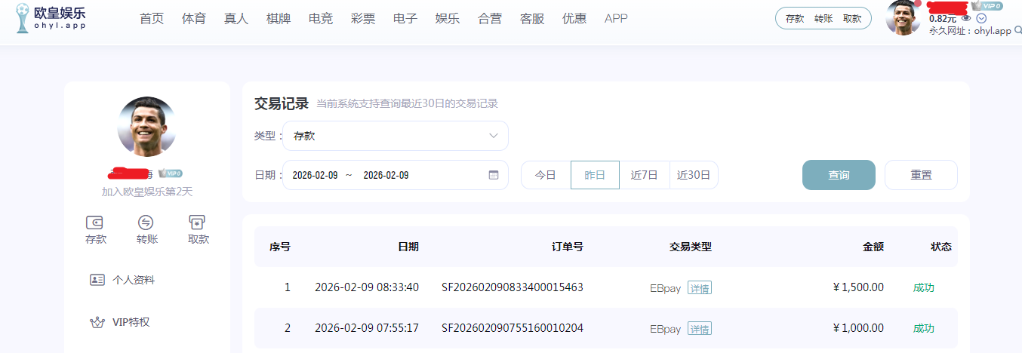
Task: Expand the account menu arrow beside balance
Action: (x=981, y=18)
